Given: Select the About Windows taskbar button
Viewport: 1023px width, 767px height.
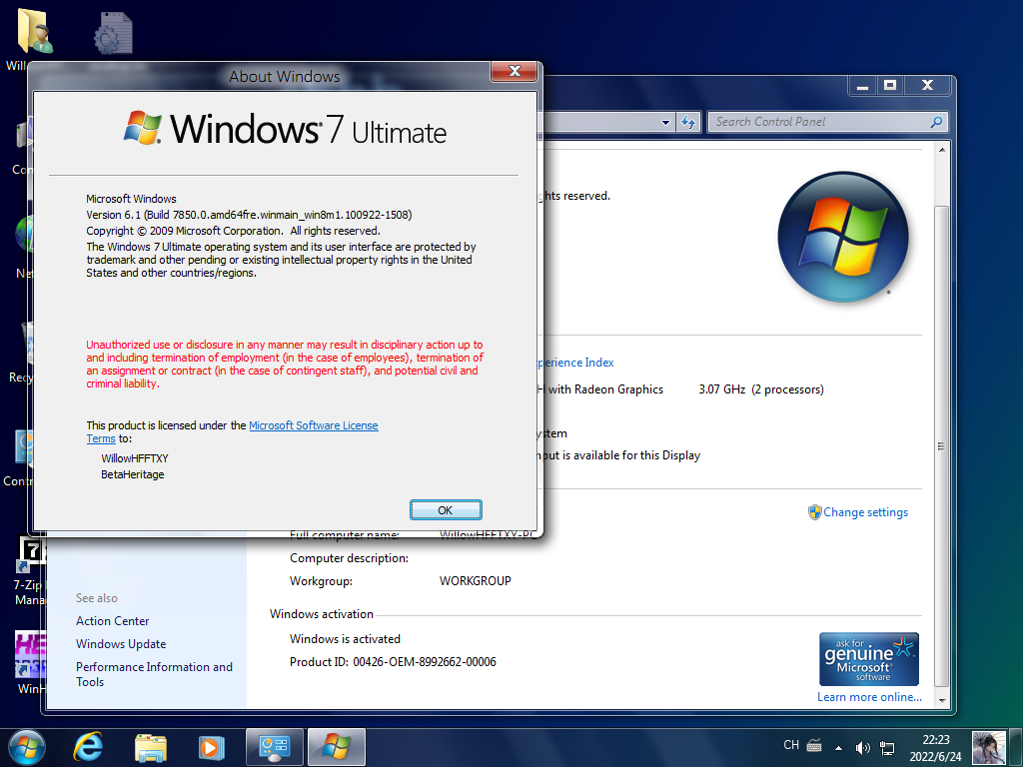Looking at the screenshot, I should click(337, 747).
